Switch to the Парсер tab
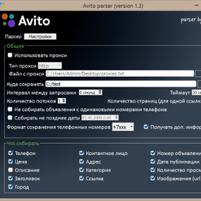The image size is (201, 201). click(13, 37)
